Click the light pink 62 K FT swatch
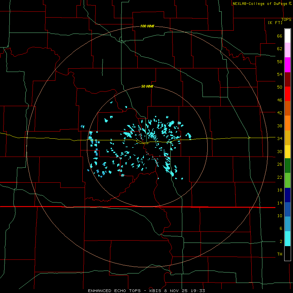This screenshot has height=293, width=293. click(287, 50)
